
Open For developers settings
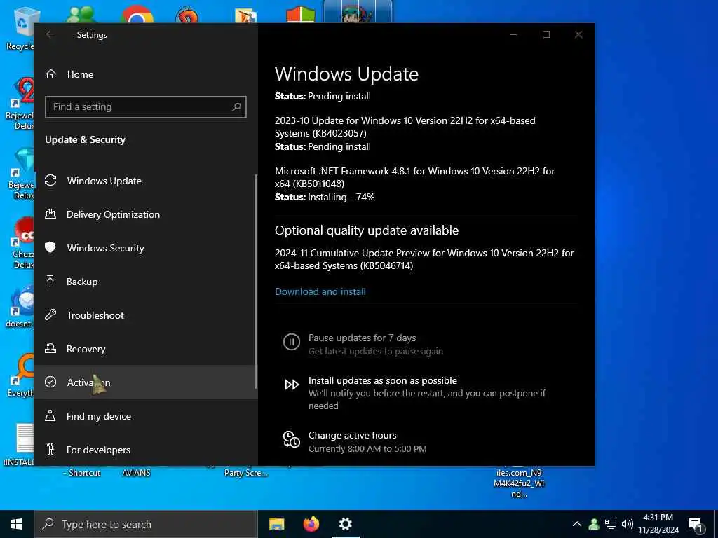[146, 450]
